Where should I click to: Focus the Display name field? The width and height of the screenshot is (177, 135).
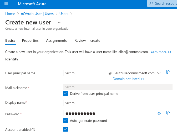117,103
